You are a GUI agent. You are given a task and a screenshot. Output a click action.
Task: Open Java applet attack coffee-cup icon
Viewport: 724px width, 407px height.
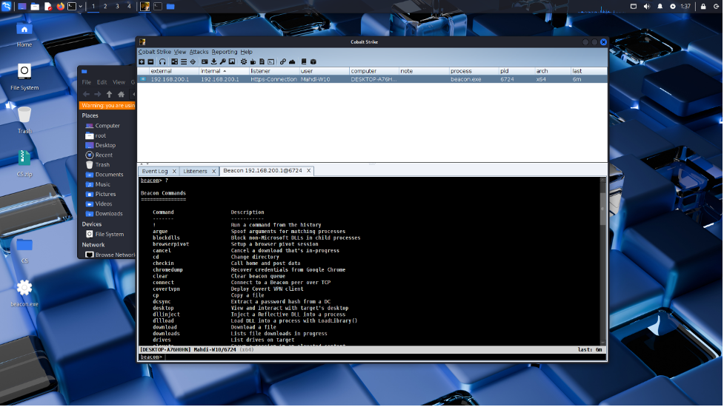tap(253, 61)
